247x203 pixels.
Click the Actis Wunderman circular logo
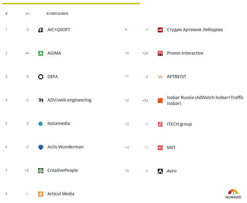click(40, 147)
